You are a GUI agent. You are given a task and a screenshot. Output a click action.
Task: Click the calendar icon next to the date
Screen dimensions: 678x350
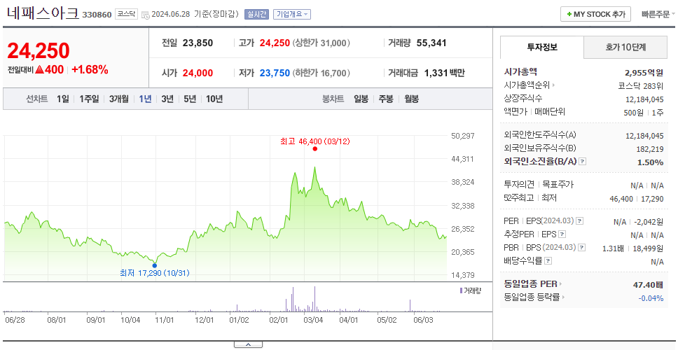click(x=145, y=15)
